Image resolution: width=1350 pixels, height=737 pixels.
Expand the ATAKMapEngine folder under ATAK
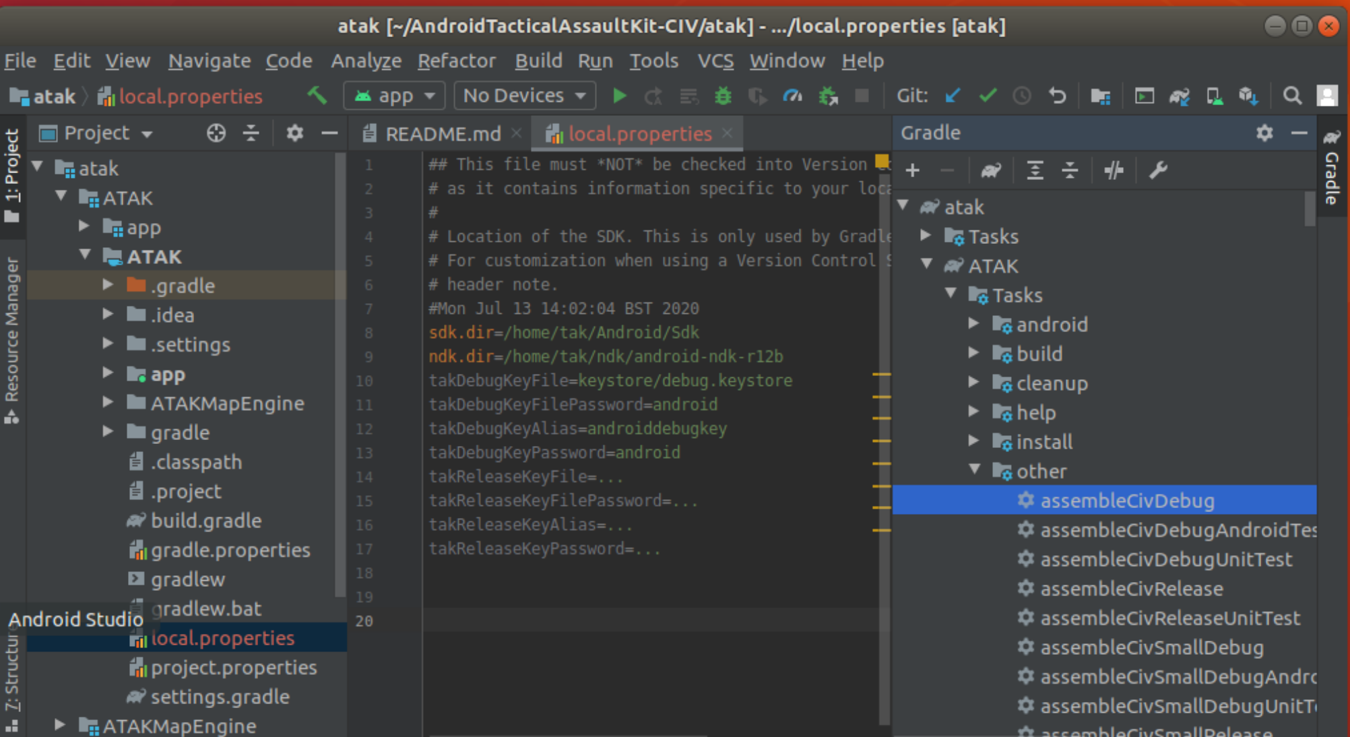[x=108, y=403]
